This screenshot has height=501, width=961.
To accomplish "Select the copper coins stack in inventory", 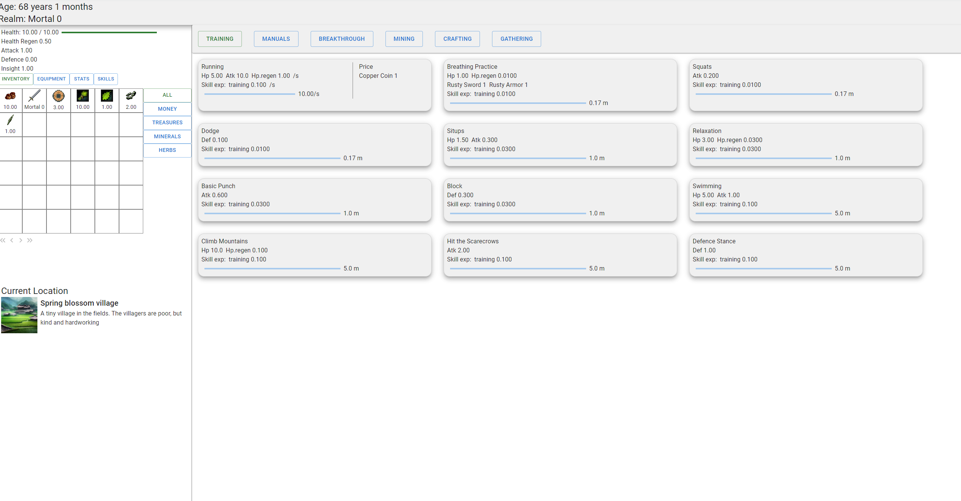I will pos(10,100).
